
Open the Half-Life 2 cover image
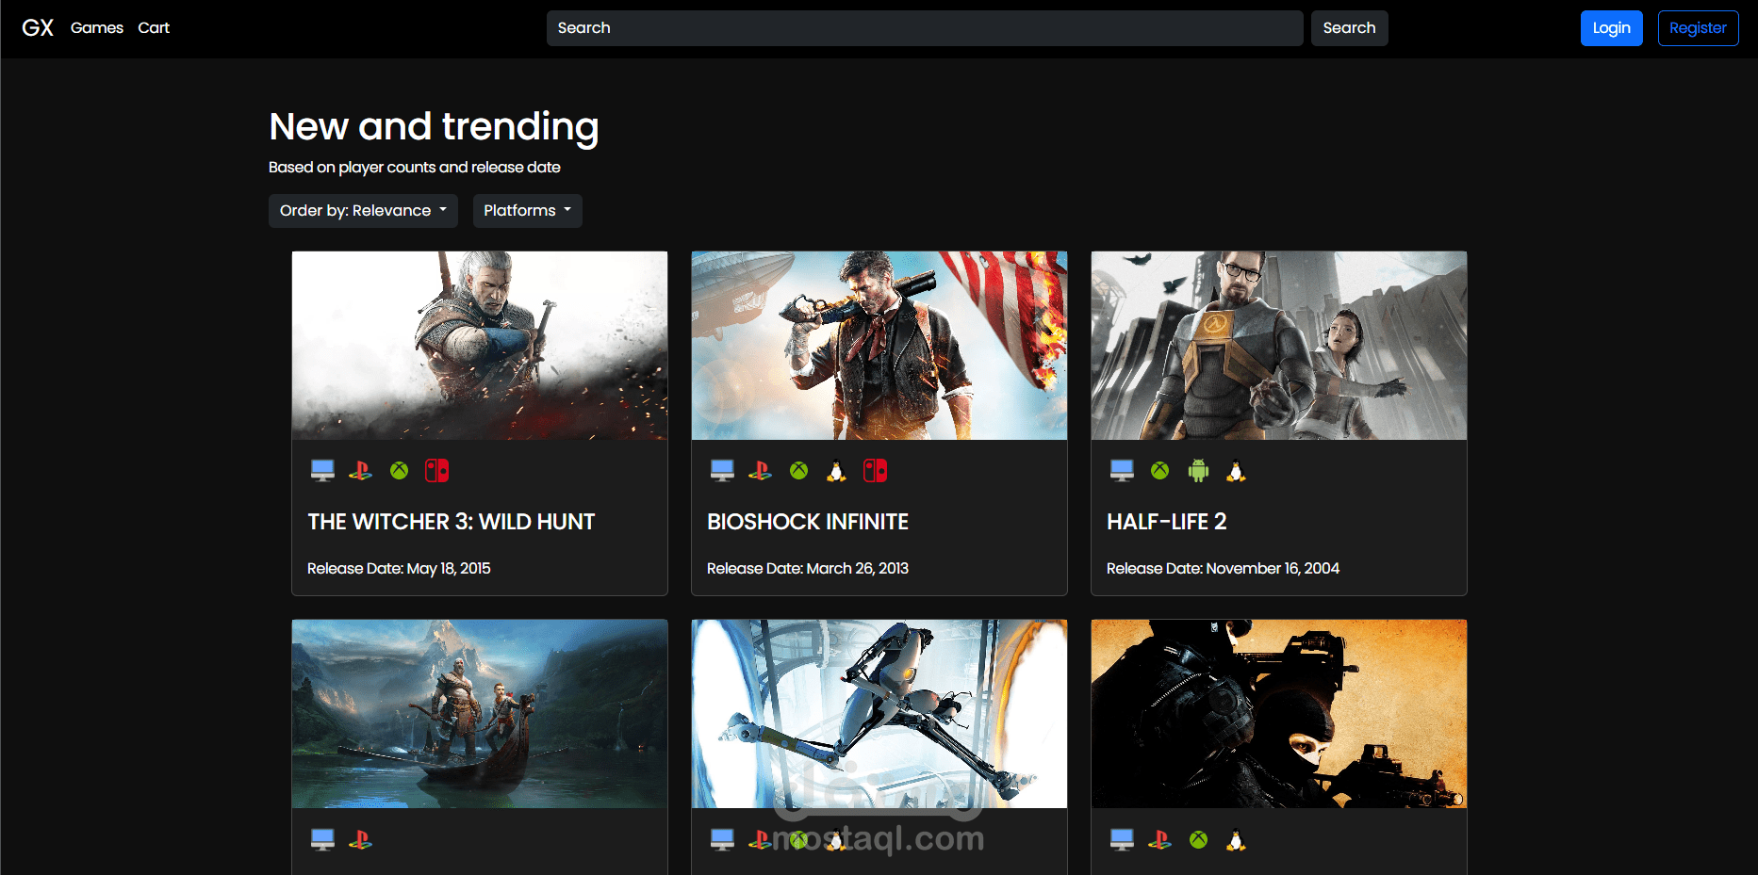click(x=1279, y=346)
